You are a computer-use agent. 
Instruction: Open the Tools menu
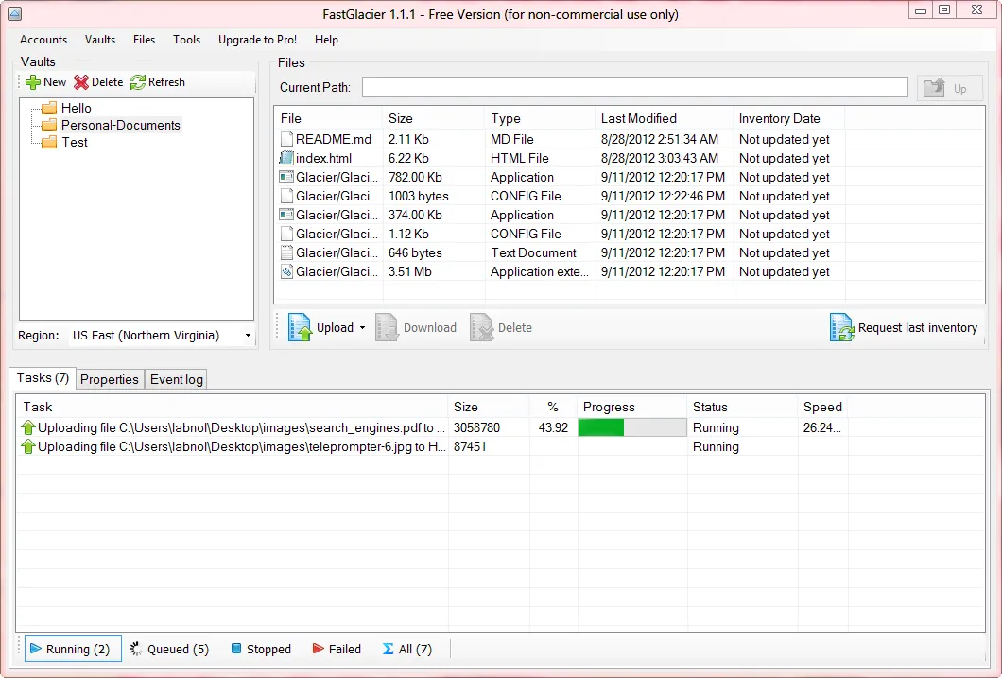point(186,40)
